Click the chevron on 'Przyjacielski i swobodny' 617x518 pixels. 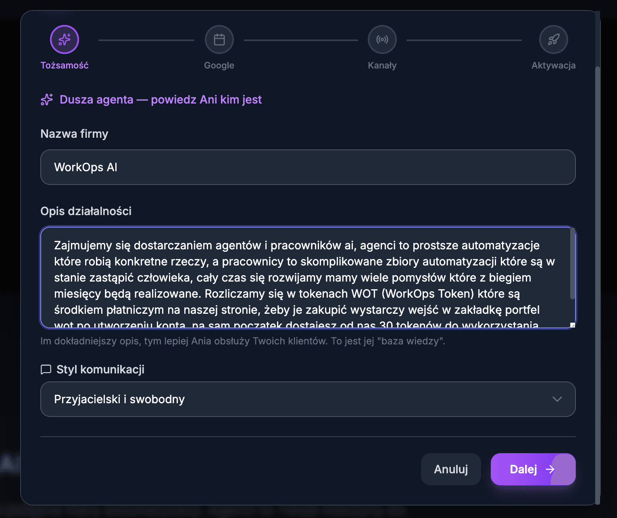(557, 399)
